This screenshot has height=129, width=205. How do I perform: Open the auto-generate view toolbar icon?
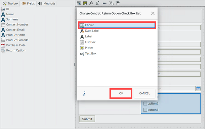79,3
